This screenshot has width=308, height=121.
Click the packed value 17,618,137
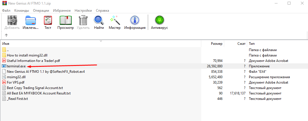[x=237, y=93]
